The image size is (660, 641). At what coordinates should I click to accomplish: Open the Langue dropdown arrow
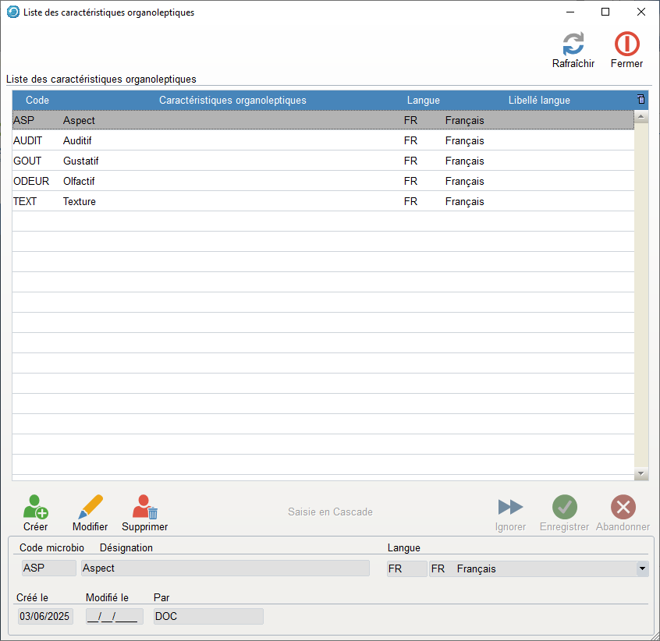tap(642, 569)
